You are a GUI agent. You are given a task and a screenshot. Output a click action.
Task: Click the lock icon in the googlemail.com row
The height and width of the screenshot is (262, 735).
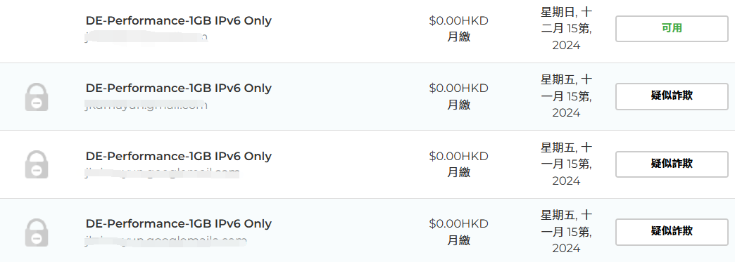(37, 164)
